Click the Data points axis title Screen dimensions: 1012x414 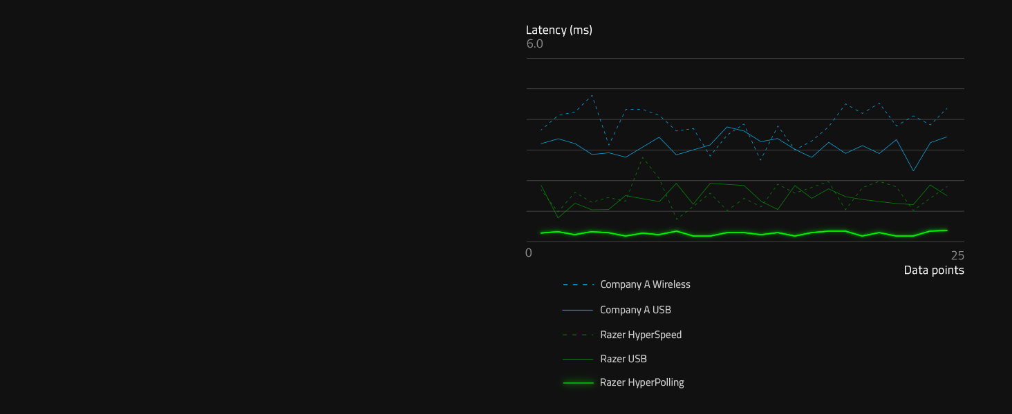(x=933, y=270)
